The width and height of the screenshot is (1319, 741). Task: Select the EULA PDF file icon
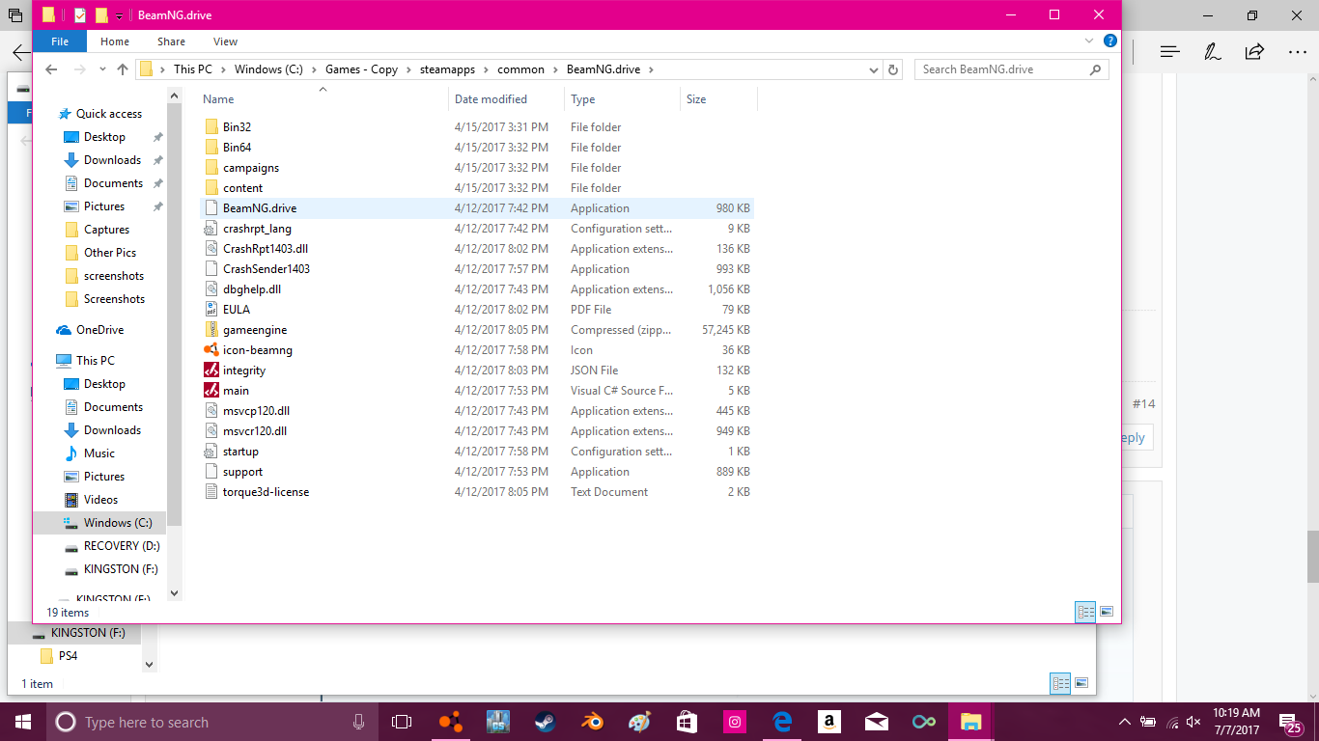[x=211, y=310]
